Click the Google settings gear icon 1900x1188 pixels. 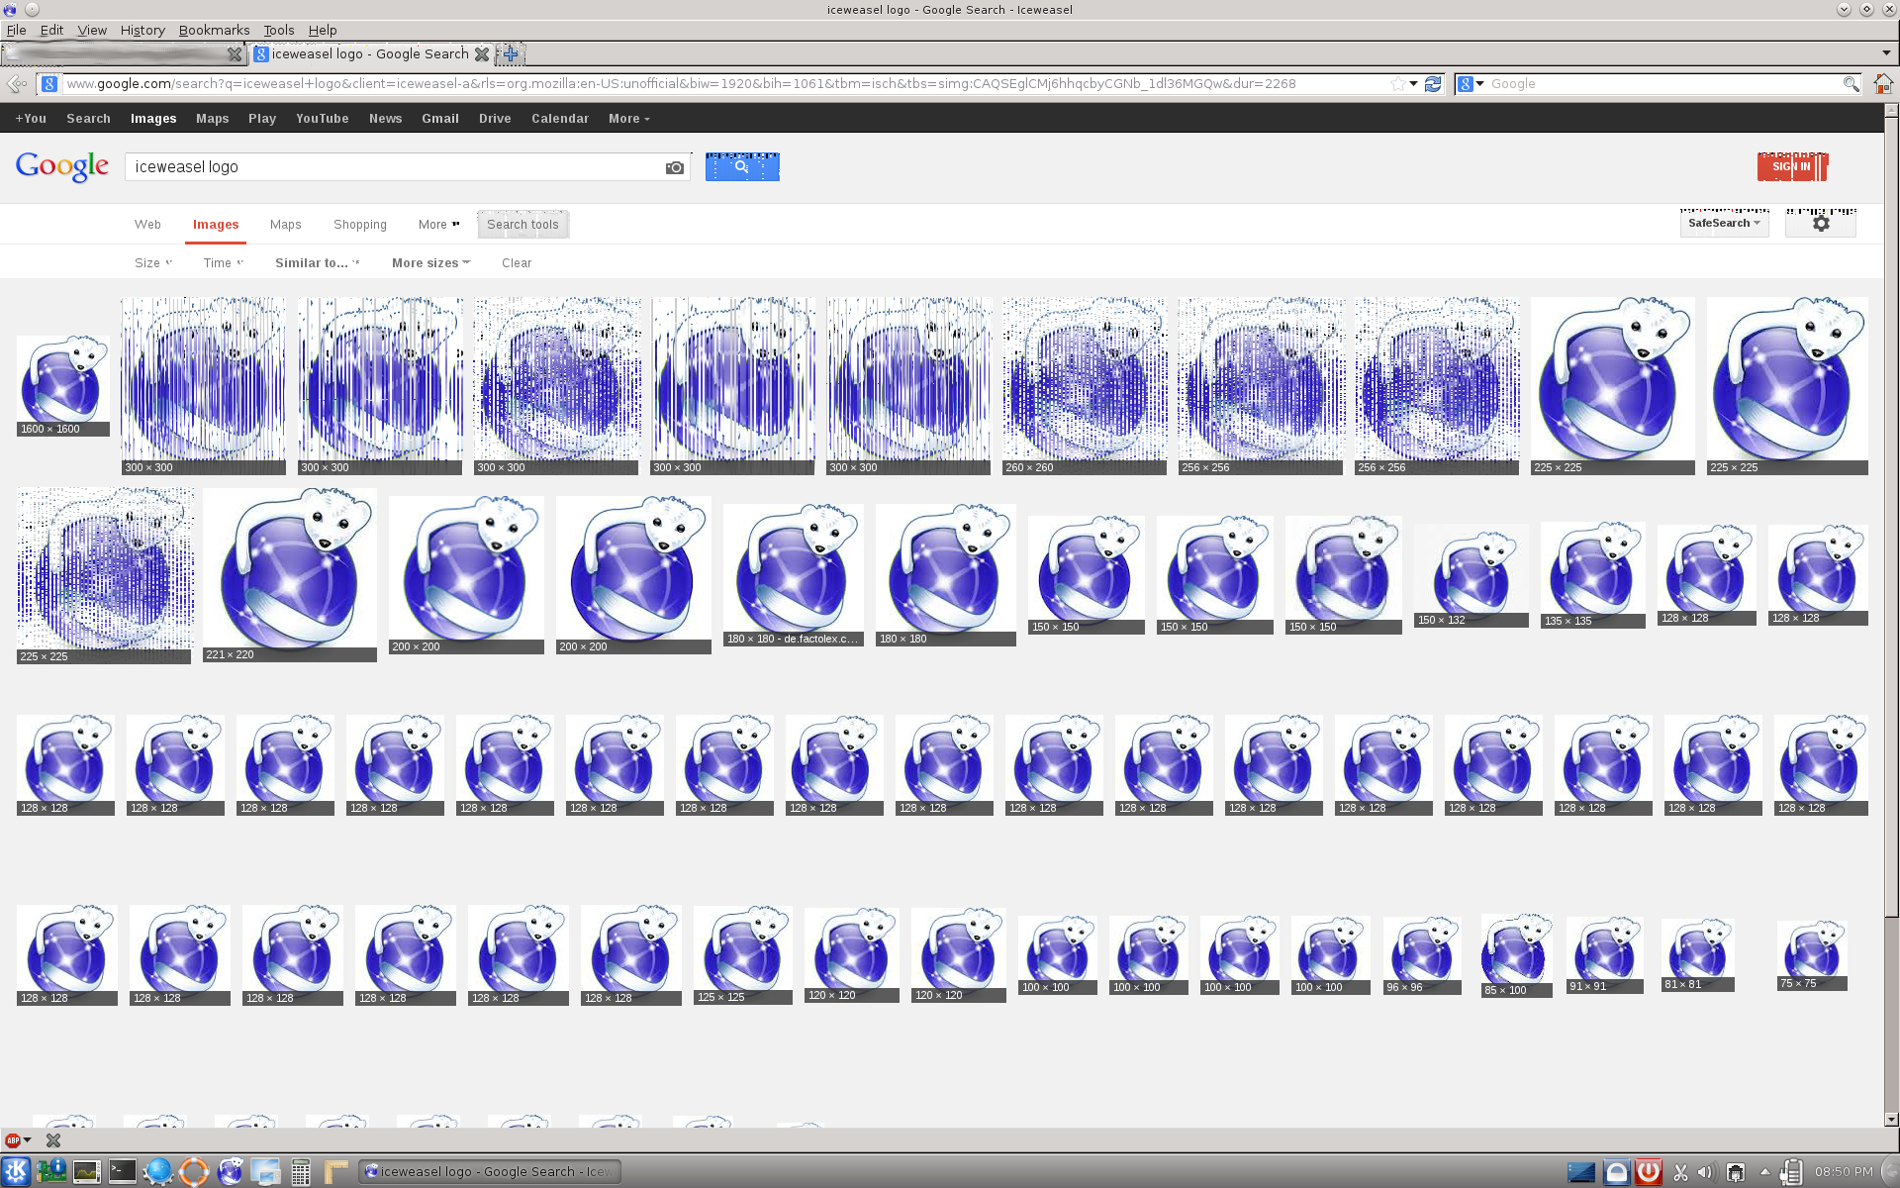click(x=1820, y=224)
